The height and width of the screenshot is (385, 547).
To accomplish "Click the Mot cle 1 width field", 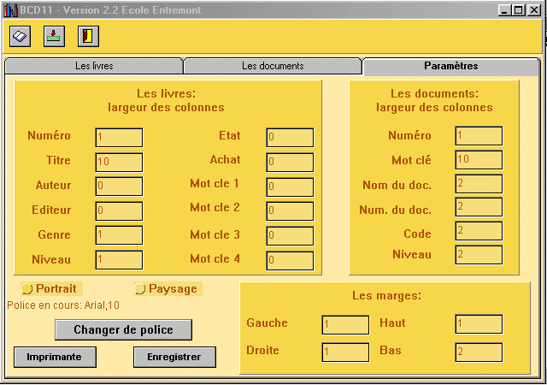I will click(x=290, y=187).
